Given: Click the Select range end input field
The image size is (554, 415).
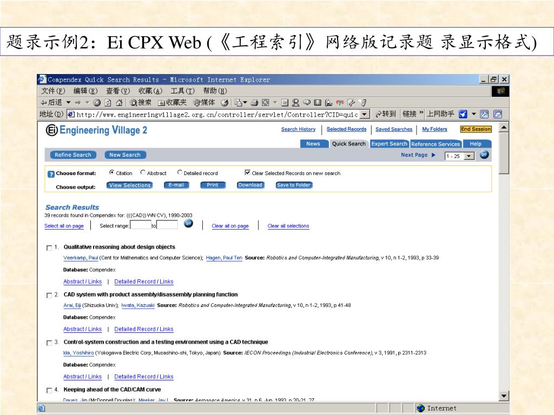Looking at the screenshot, I should (x=167, y=225).
